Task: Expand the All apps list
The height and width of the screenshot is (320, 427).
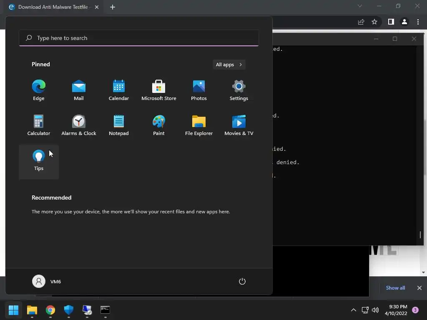Action: [229, 65]
